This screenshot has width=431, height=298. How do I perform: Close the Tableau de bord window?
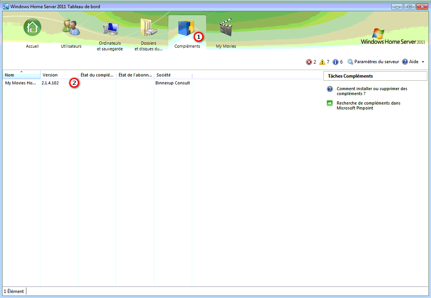point(422,6)
